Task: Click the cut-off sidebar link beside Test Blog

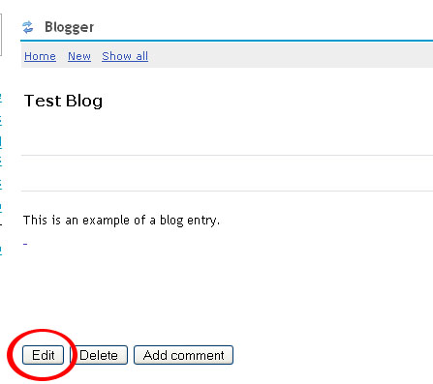Action: point(1,99)
